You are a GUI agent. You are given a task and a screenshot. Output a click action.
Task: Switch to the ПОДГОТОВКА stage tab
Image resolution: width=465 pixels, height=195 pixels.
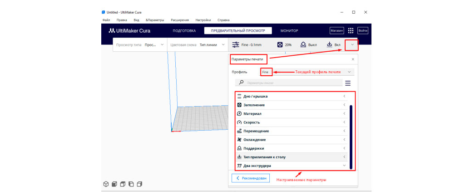[184, 31]
